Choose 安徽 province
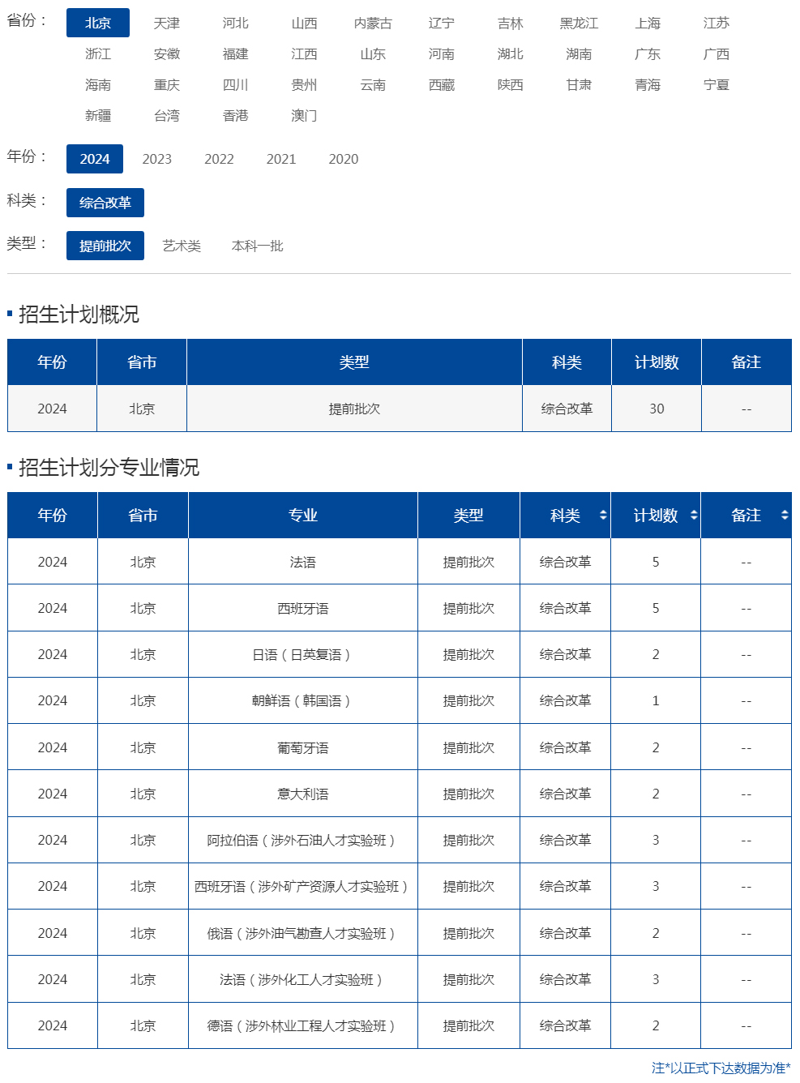The image size is (800, 1083). 167,54
